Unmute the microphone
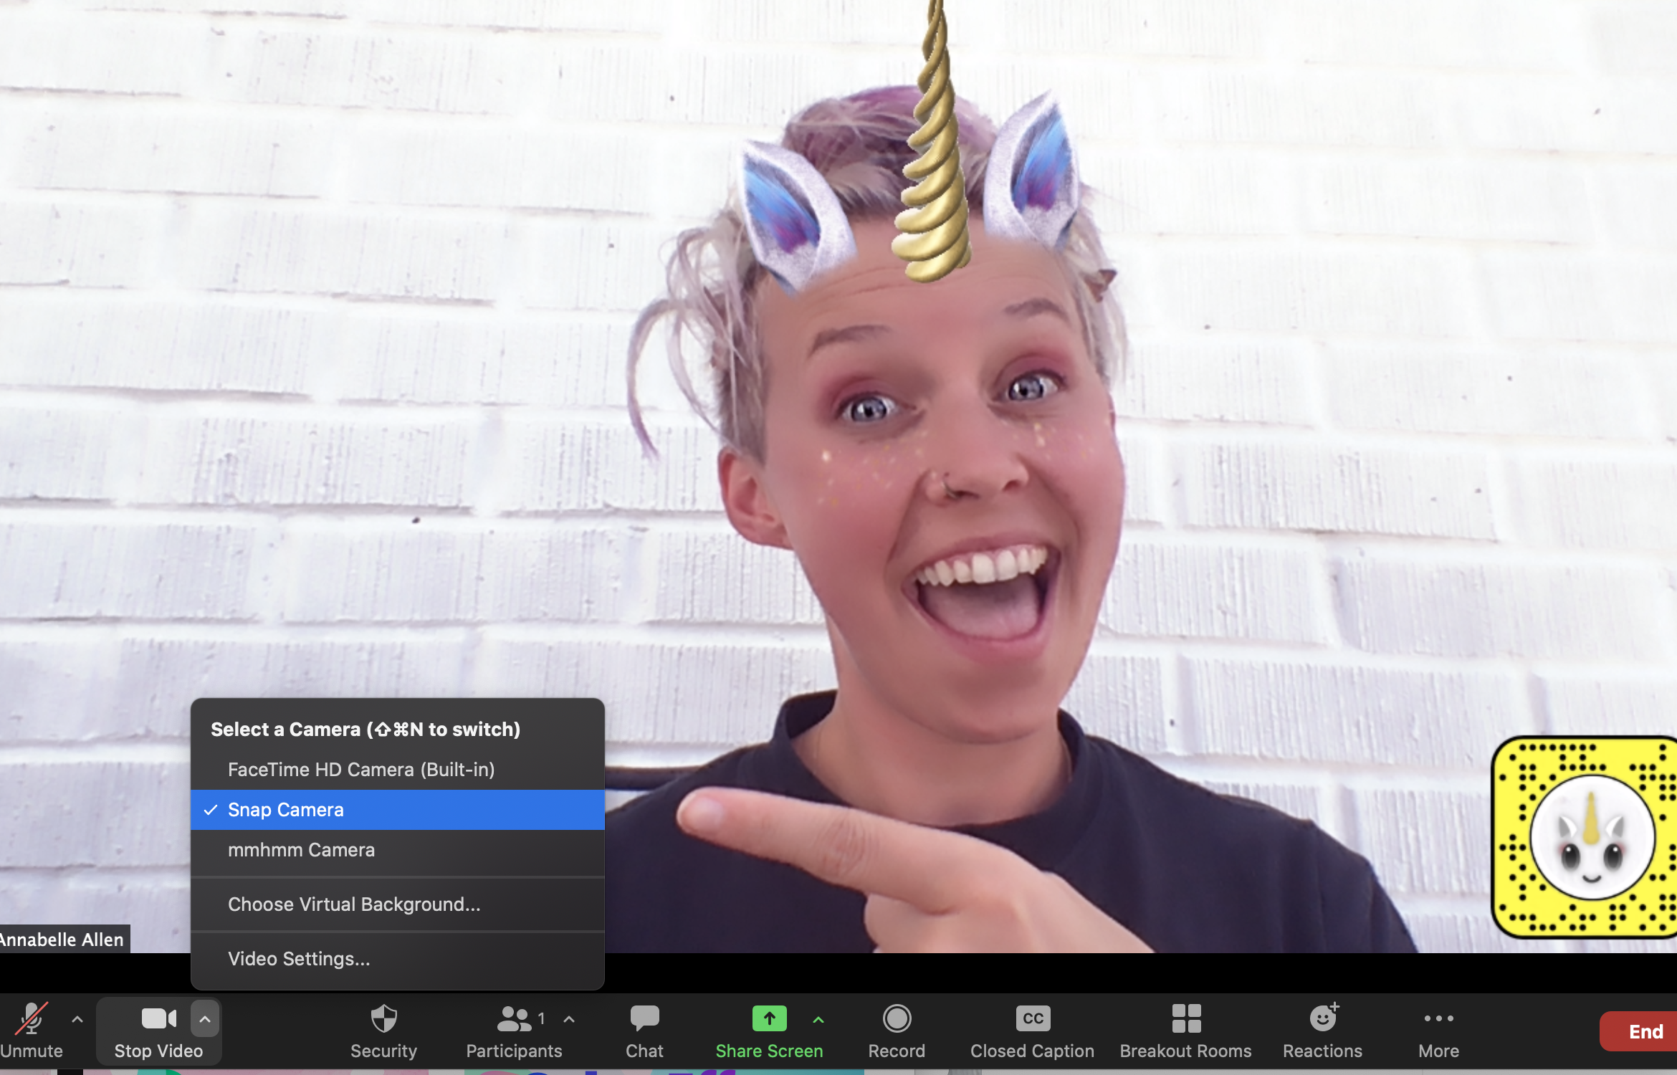This screenshot has height=1075, width=1677. [31, 1030]
